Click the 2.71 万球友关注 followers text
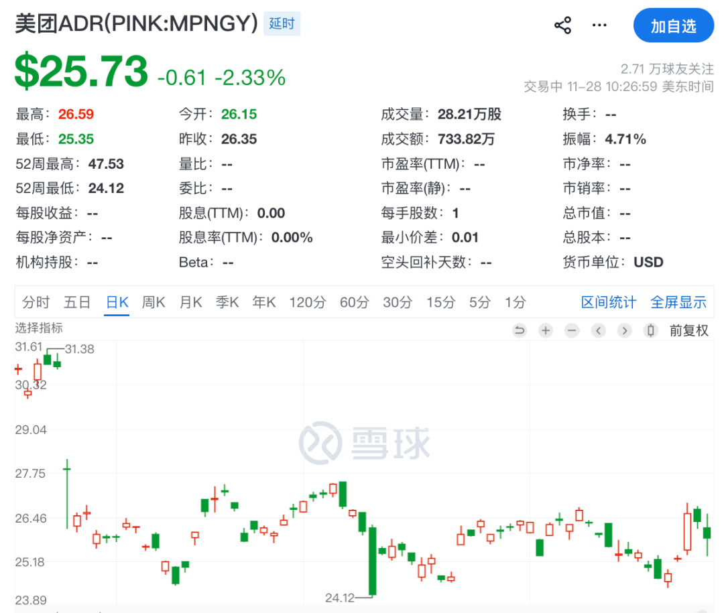The image size is (724, 613). tap(667, 69)
